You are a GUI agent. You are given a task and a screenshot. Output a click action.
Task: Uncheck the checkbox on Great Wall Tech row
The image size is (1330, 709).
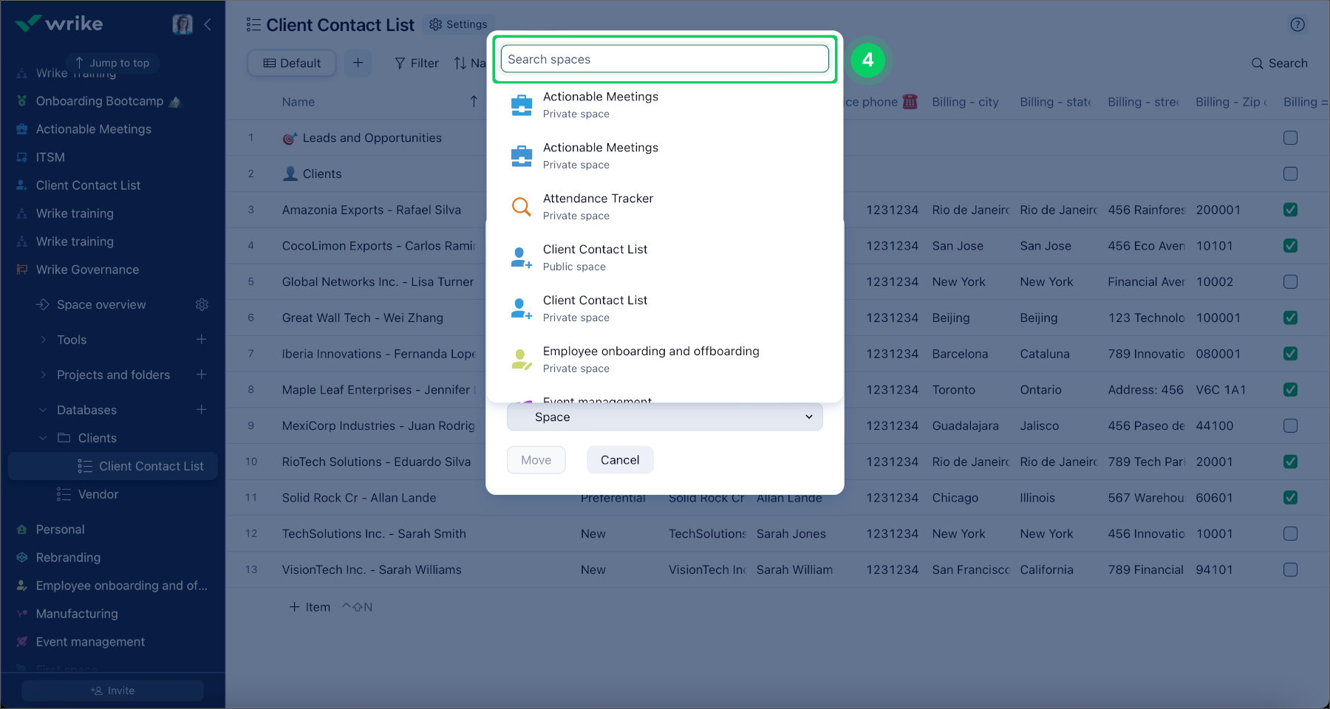coord(1291,318)
